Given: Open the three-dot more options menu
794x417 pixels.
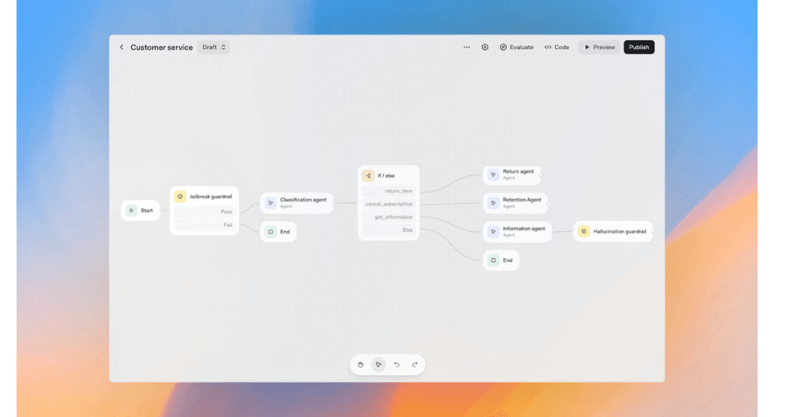Looking at the screenshot, I should (x=467, y=47).
